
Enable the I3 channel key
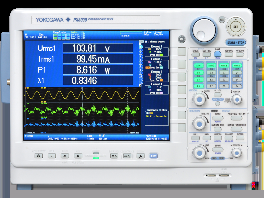[x=224, y=80]
